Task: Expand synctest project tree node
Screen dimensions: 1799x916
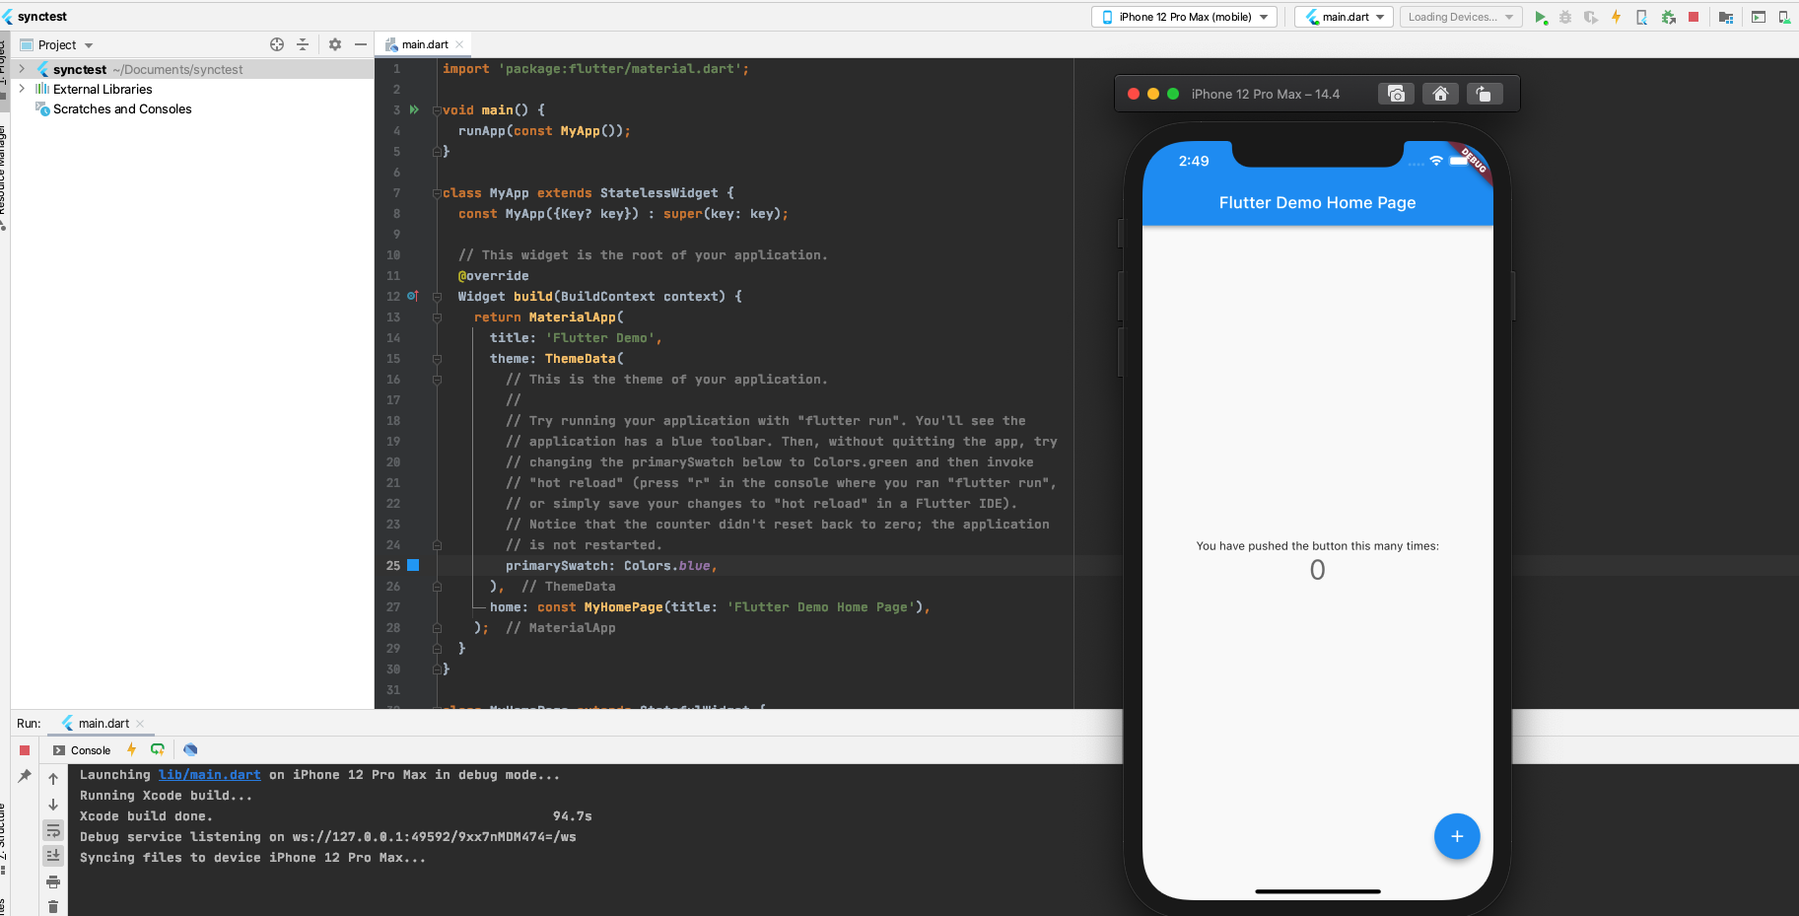Action: tap(23, 69)
